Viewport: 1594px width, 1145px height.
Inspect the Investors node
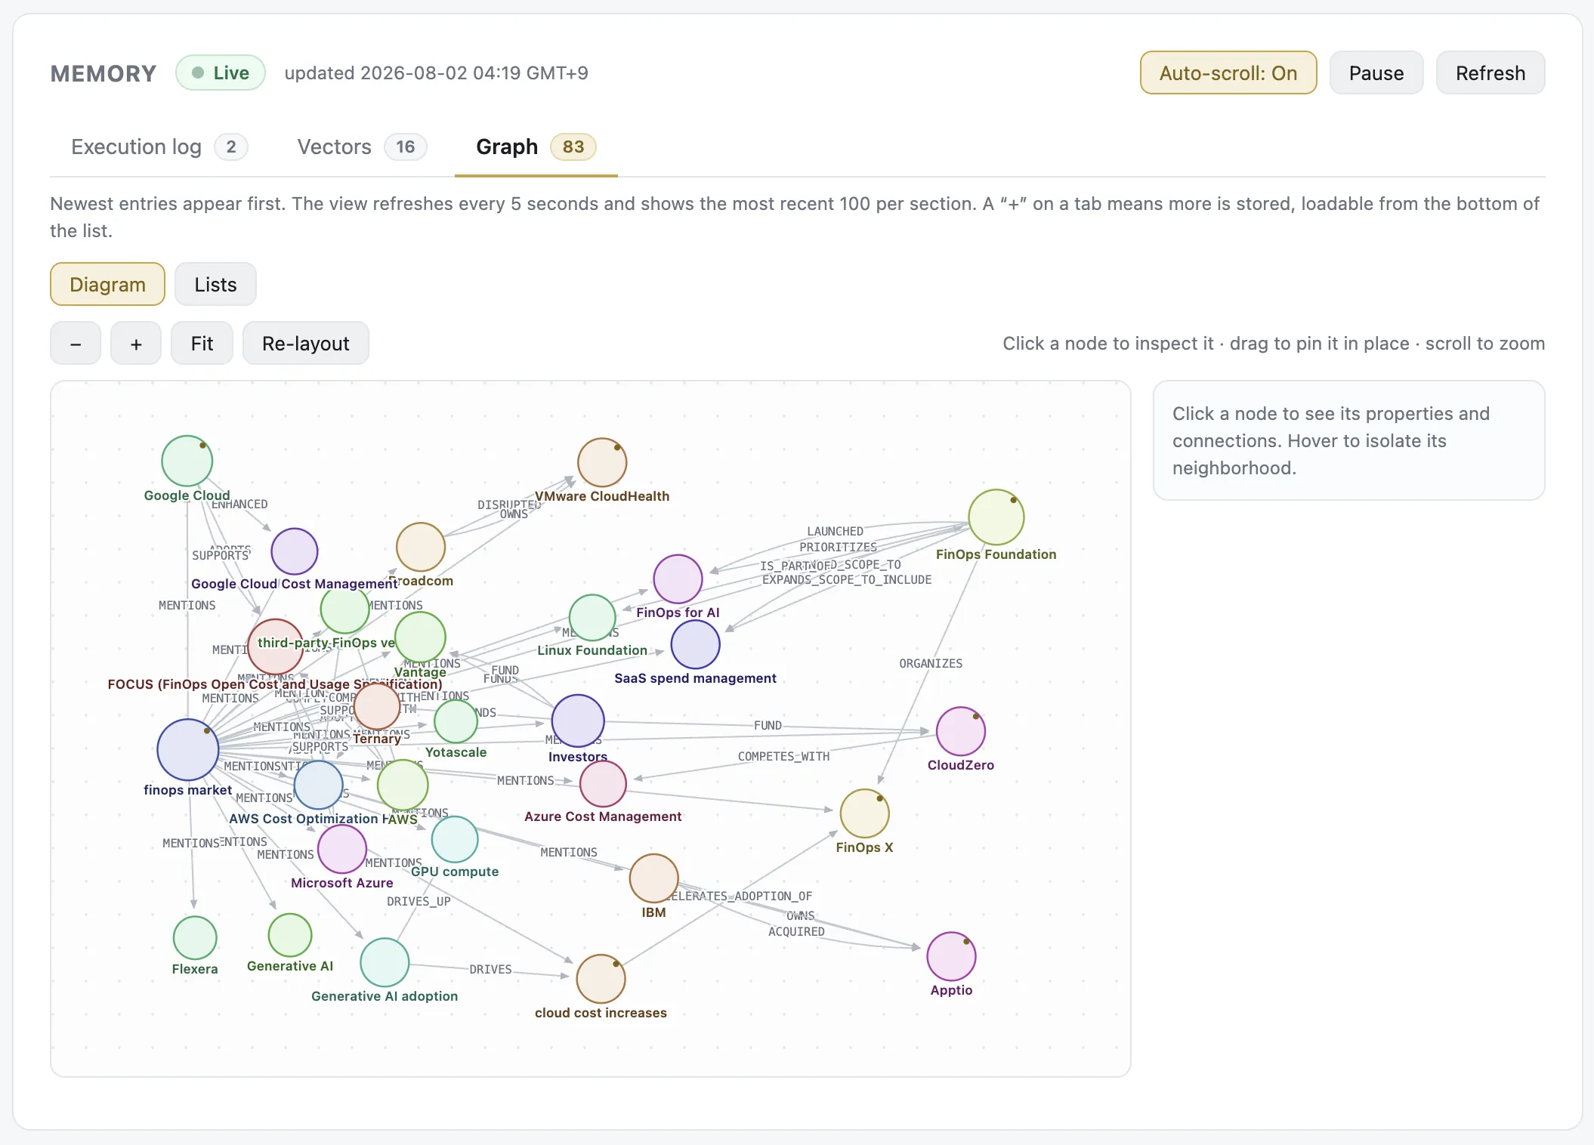coord(578,721)
